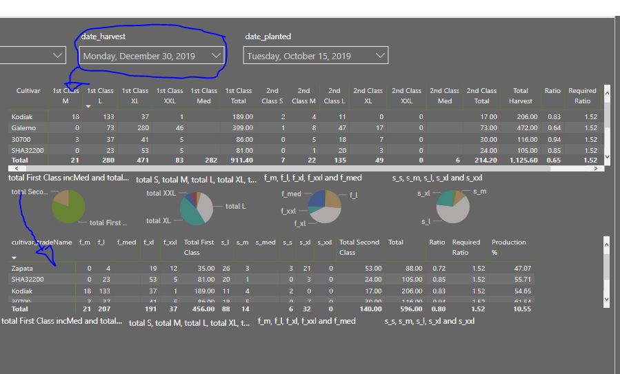Screen dimensions: 620x374
Task: Click chart title 'f_m, f_l, f_xl, f_xxl and f_med' under top table
Action: click(313, 178)
